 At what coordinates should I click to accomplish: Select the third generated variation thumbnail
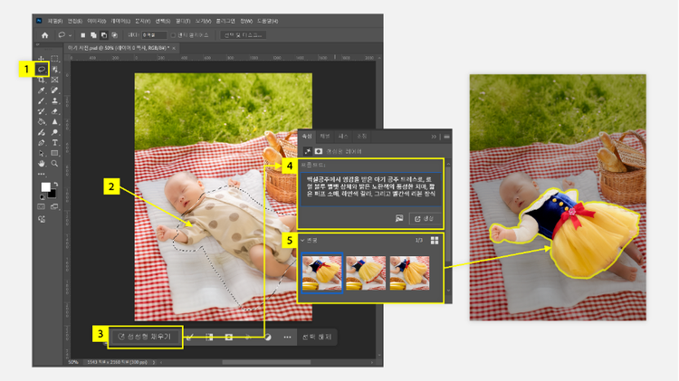point(409,272)
